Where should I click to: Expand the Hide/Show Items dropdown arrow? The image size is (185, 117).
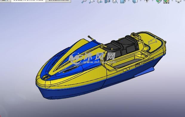tap(152, 1)
